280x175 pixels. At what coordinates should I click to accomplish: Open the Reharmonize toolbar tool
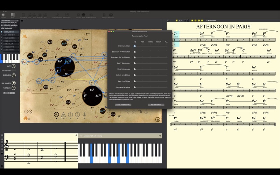tap(66, 15)
